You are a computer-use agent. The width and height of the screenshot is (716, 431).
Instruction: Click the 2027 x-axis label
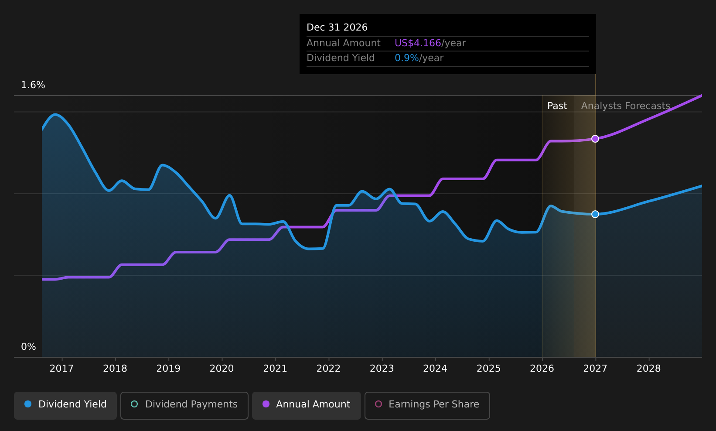(x=595, y=369)
